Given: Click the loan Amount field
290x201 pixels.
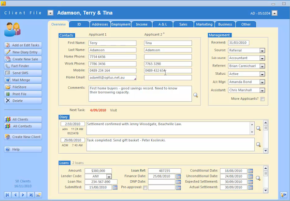Looking at the screenshot, I should (x=98, y=171).
